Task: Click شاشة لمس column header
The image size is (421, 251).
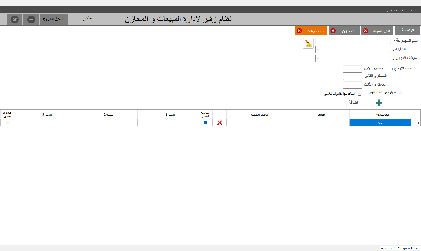Action: 206,114
